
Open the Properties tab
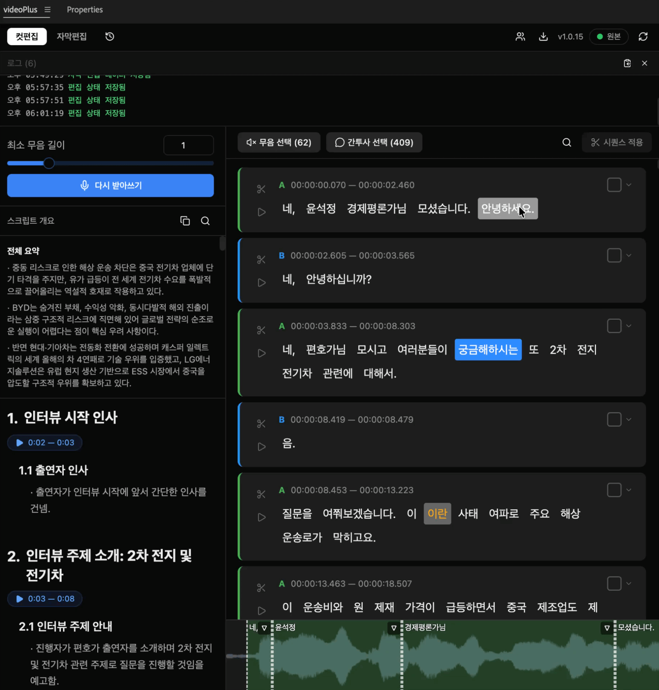(85, 10)
